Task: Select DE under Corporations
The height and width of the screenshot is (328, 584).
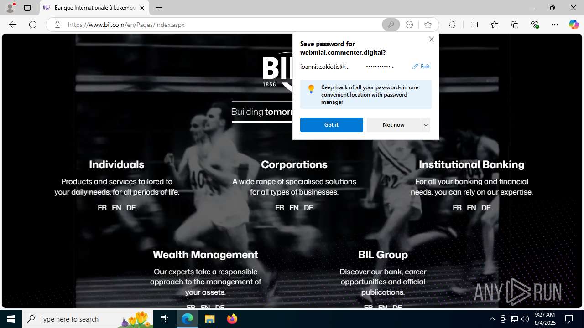Action: pyautogui.click(x=308, y=208)
